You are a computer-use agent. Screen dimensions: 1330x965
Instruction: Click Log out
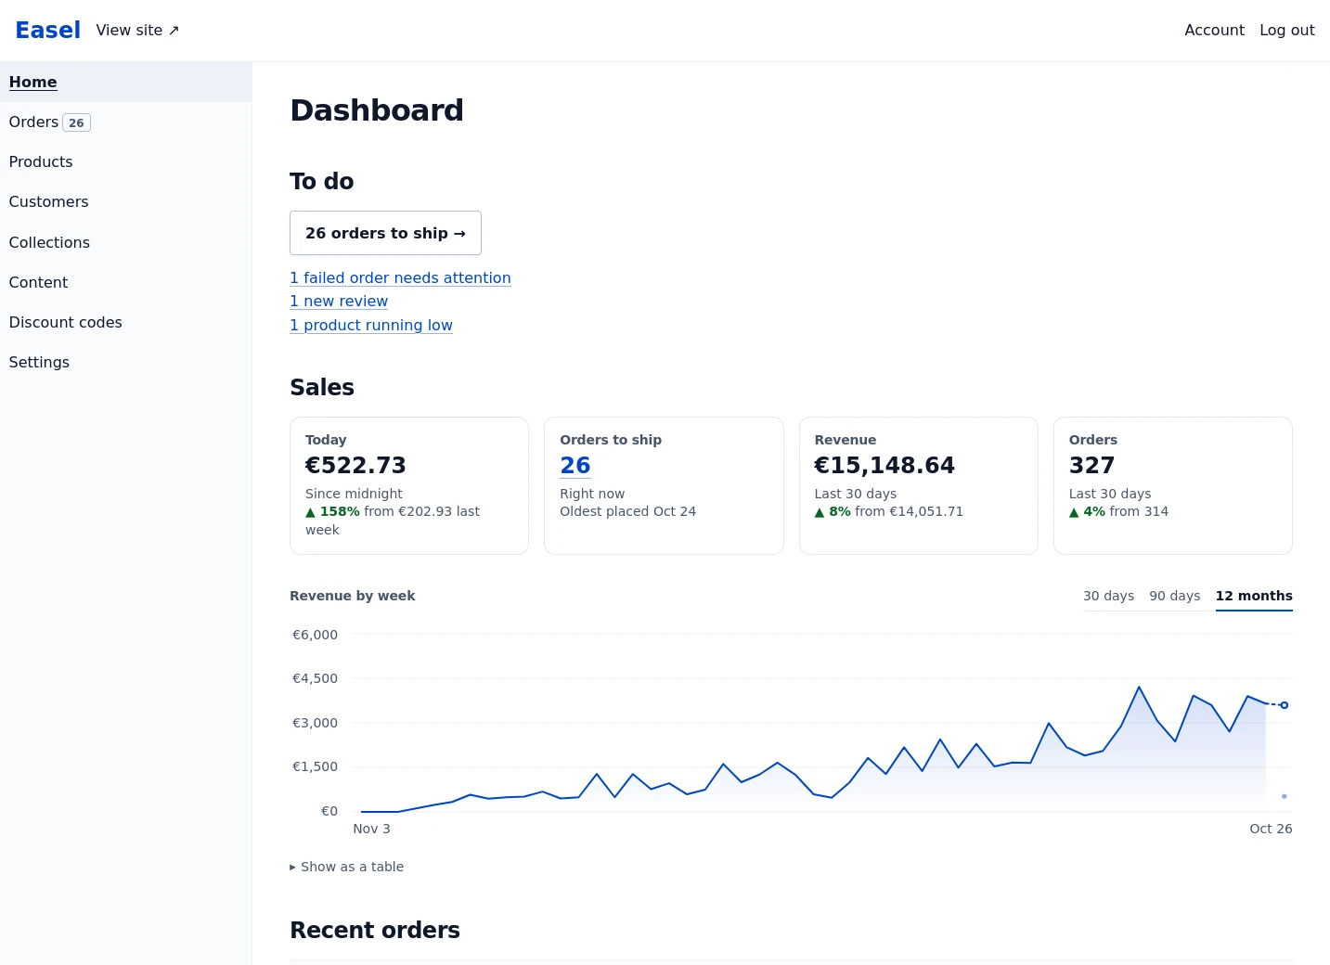click(x=1286, y=31)
